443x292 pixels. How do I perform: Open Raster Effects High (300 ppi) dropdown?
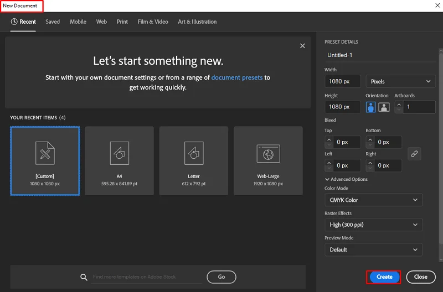click(x=373, y=225)
